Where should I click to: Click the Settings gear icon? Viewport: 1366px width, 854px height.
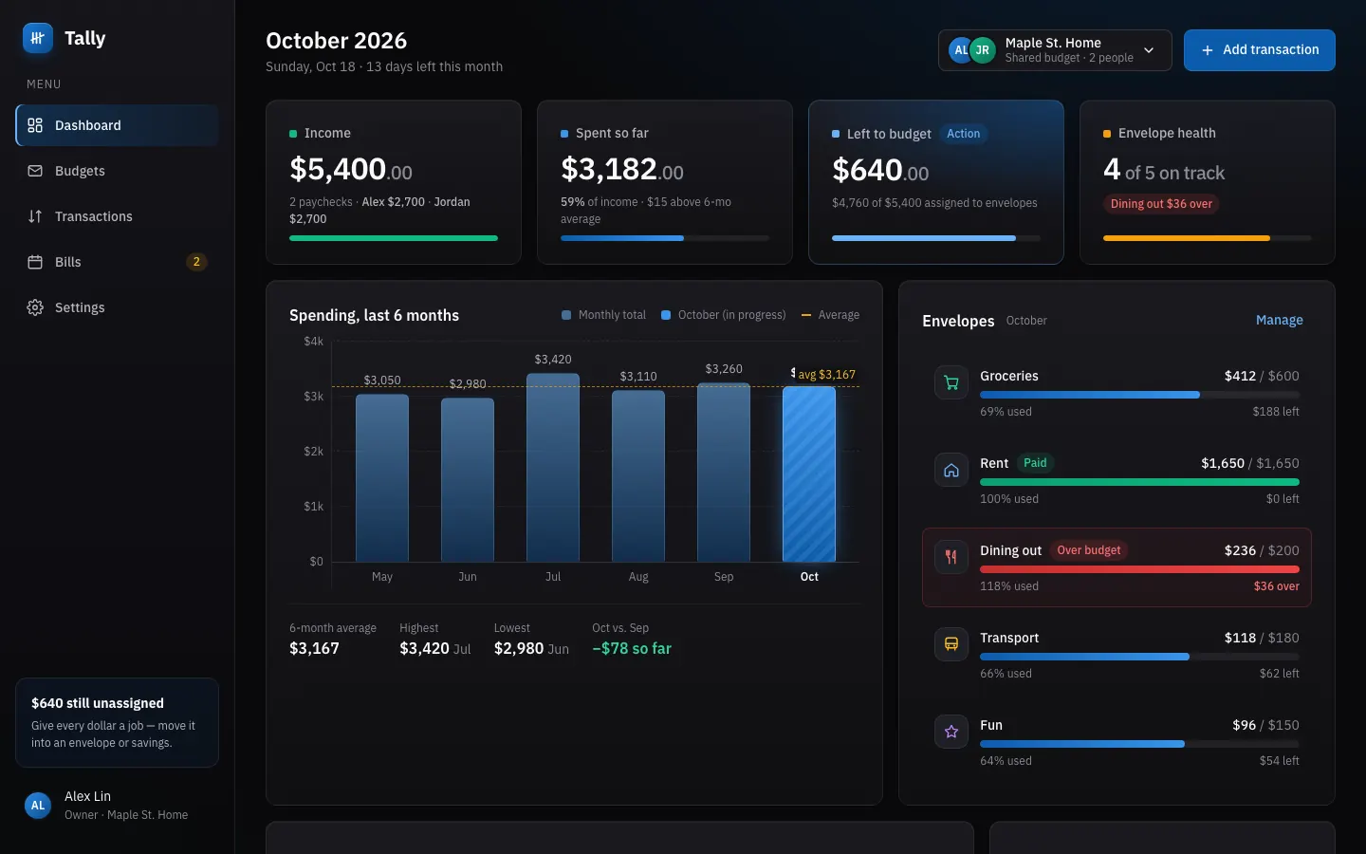tap(35, 307)
